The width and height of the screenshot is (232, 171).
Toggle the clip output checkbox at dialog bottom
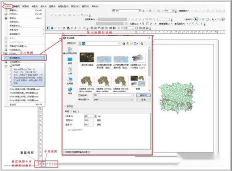tap(64, 152)
